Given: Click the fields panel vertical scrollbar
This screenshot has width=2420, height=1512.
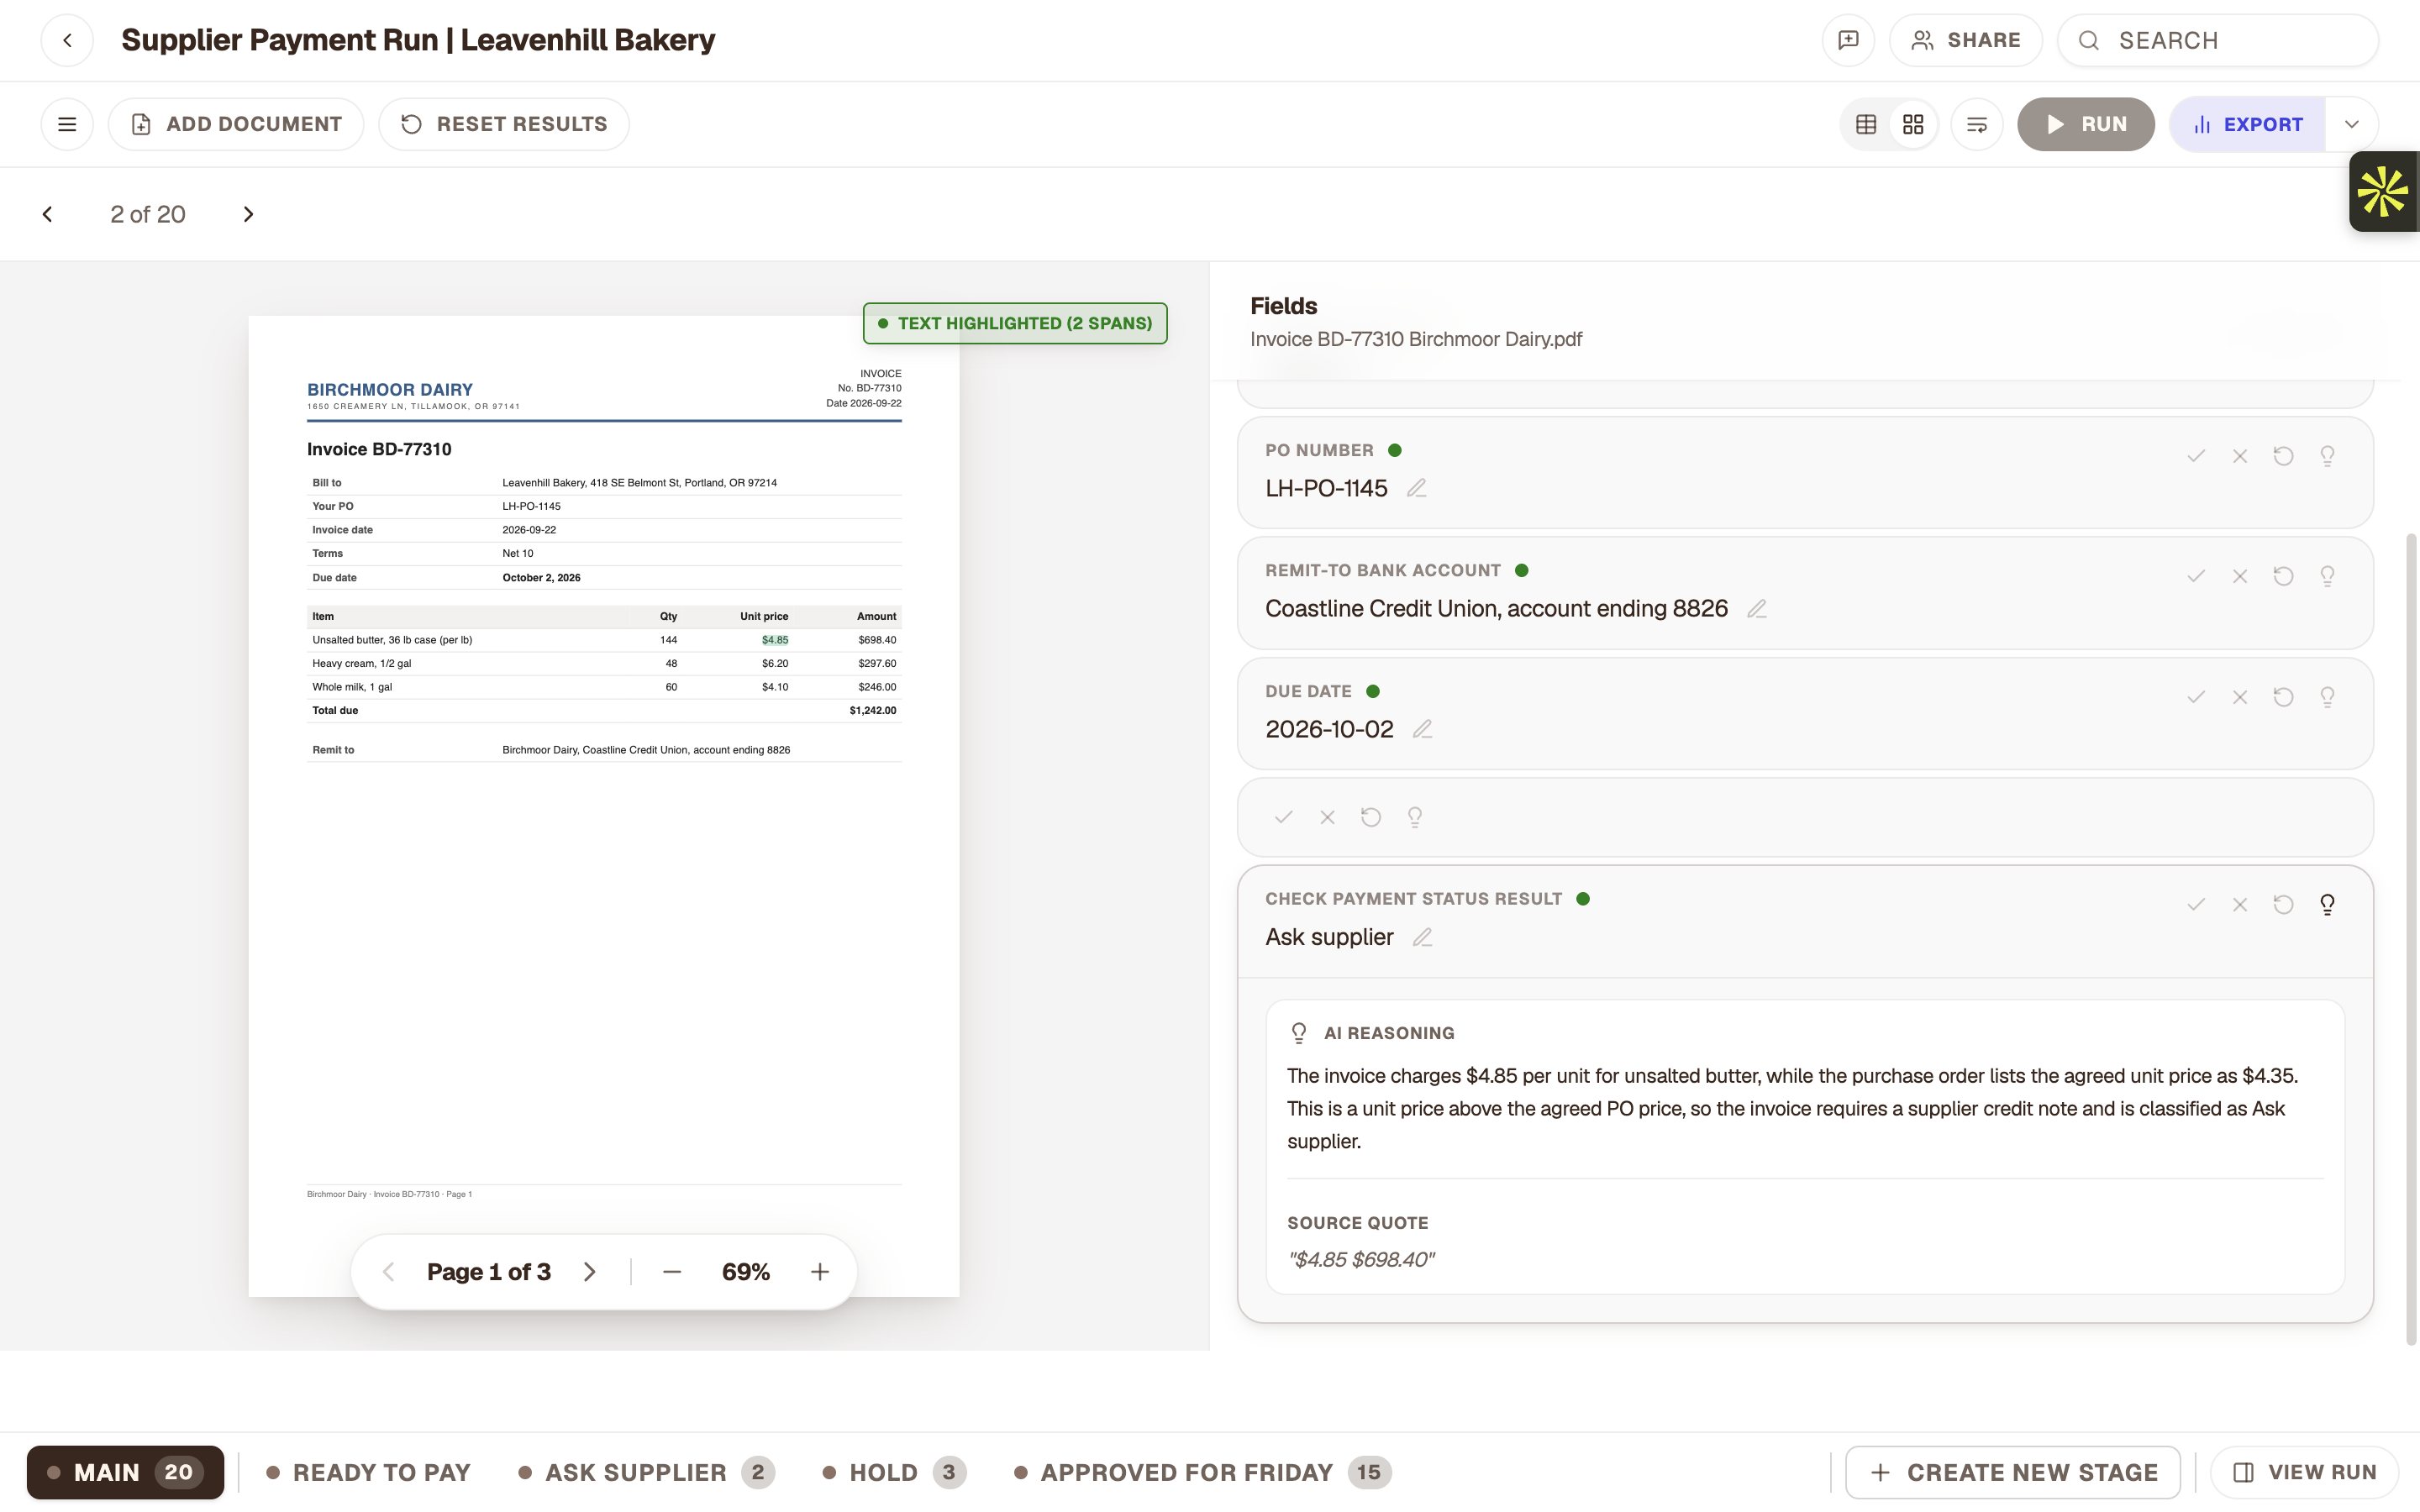Looking at the screenshot, I should pyautogui.click(x=2411, y=939).
